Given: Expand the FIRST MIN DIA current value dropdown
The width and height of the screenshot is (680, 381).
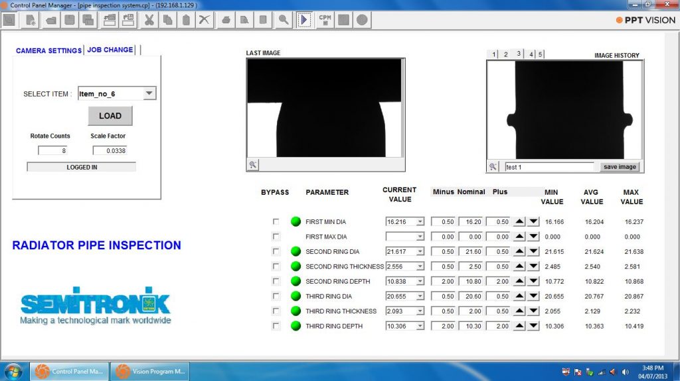Looking at the screenshot, I should click(420, 222).
